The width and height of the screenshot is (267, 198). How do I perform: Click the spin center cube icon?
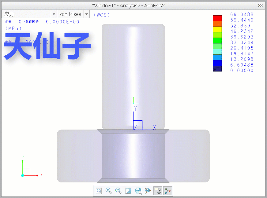[148, 191]
